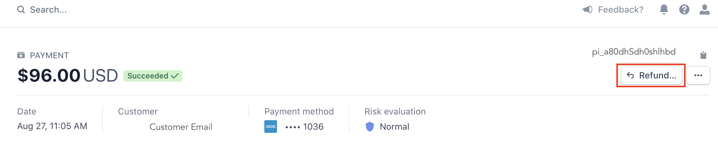Screen dimensions: 718x148
Task: Click the Refund button
Action: (x=651, y=75)
